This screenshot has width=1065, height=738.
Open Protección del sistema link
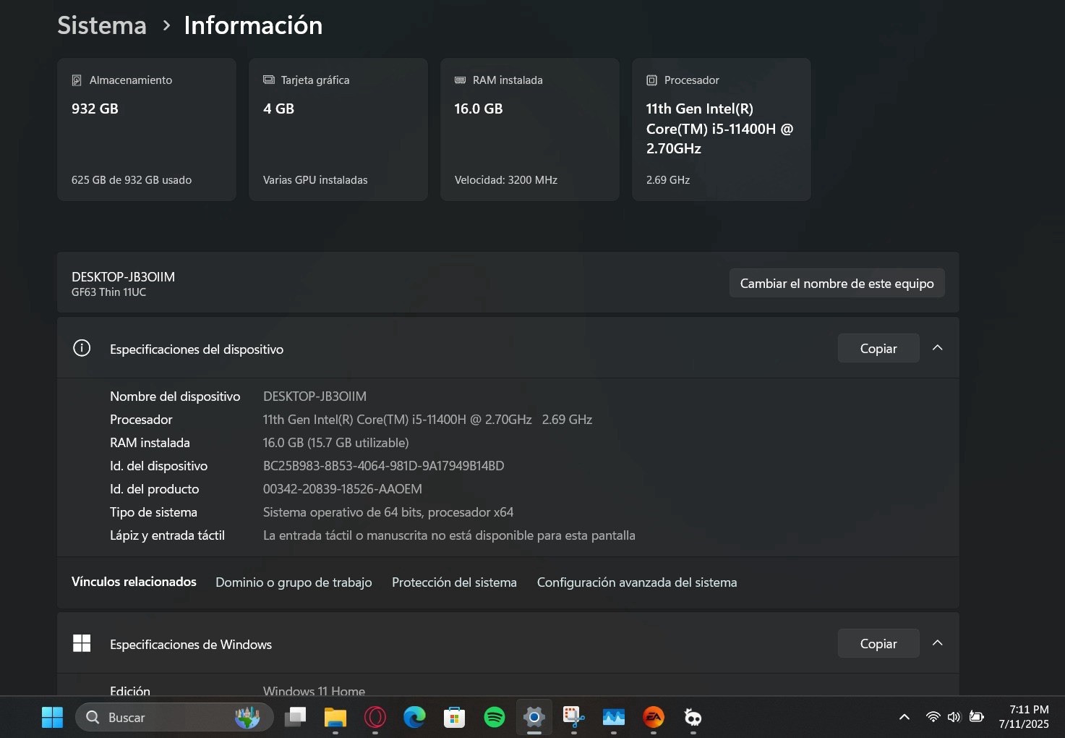[x=454, y=582]
